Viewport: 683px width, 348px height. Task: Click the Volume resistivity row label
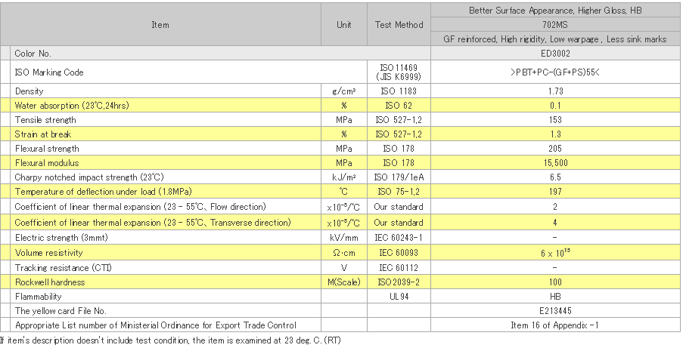[x=48, y=253]
